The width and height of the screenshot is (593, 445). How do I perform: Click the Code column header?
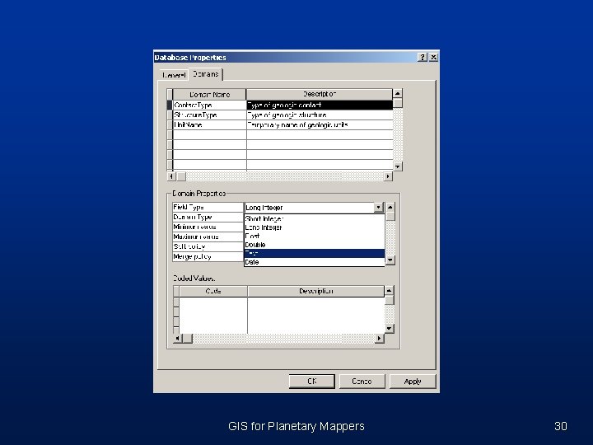tap(213, 291)
